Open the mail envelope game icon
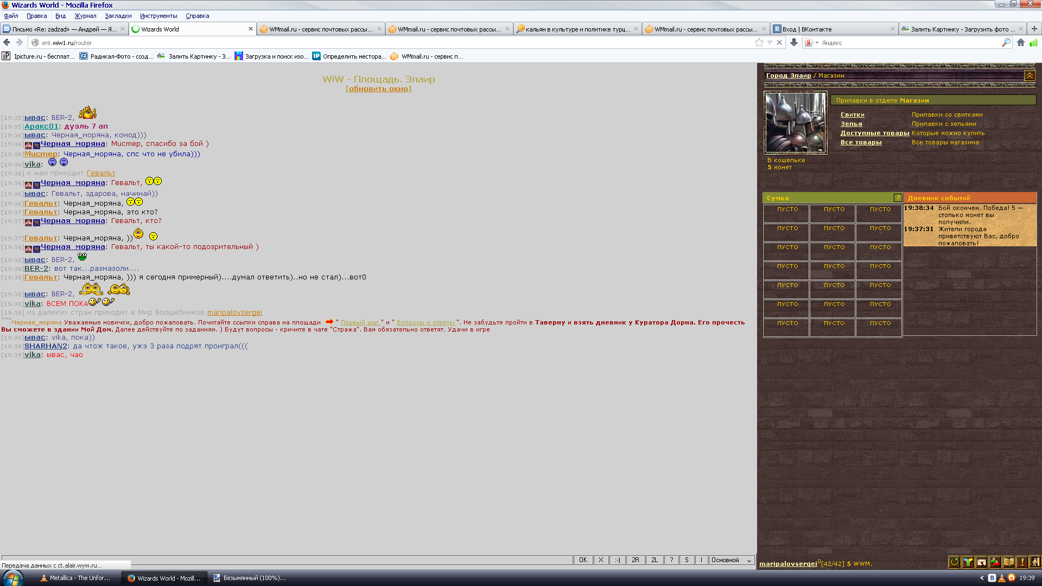The image size is (1042, 586). pyautogui.click(x=982, y=562)
